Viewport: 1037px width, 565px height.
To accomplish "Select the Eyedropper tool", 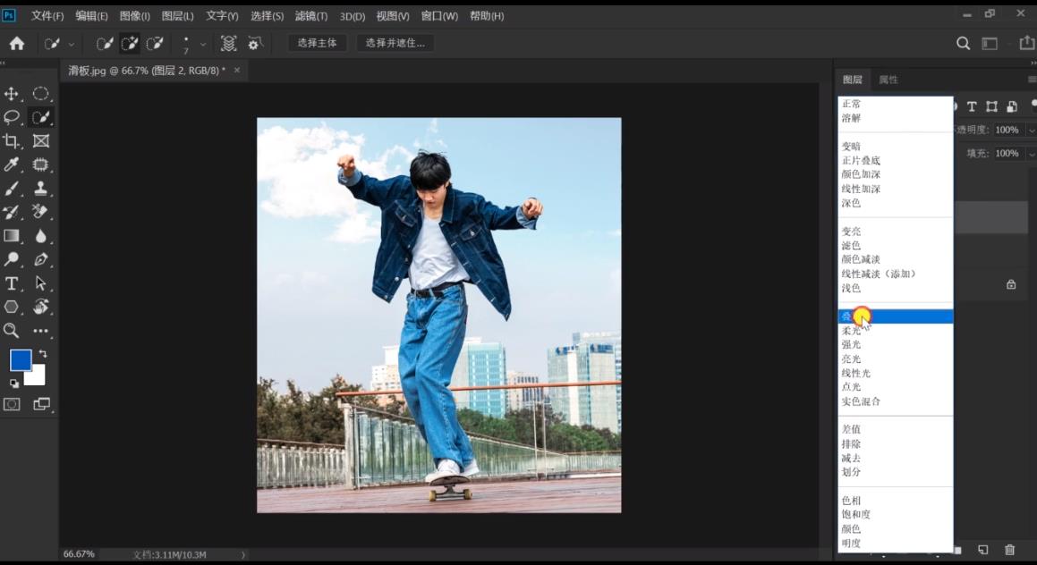I will click(x=12, y=164).
